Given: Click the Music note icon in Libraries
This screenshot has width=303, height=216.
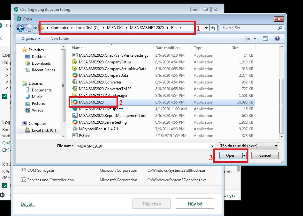Looking at the screenshot, I should click(28, 97).
